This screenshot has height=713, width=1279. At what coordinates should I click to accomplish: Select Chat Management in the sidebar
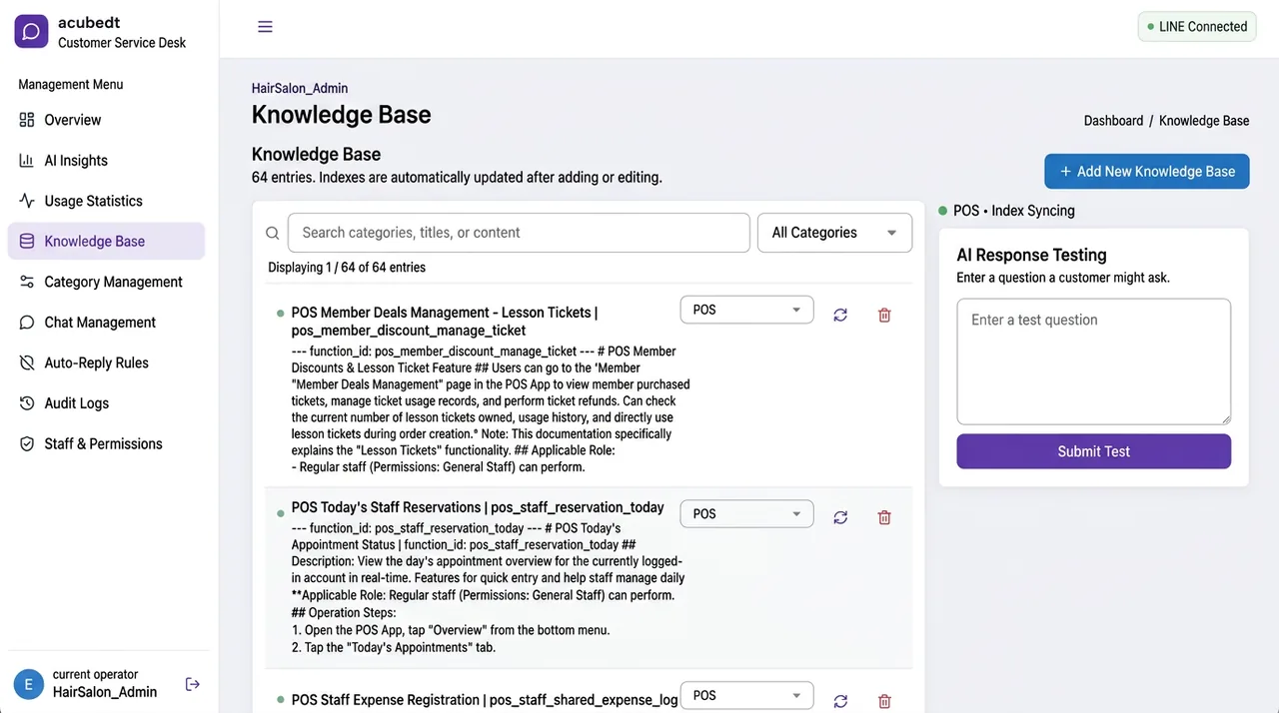(x=106, y=323)
